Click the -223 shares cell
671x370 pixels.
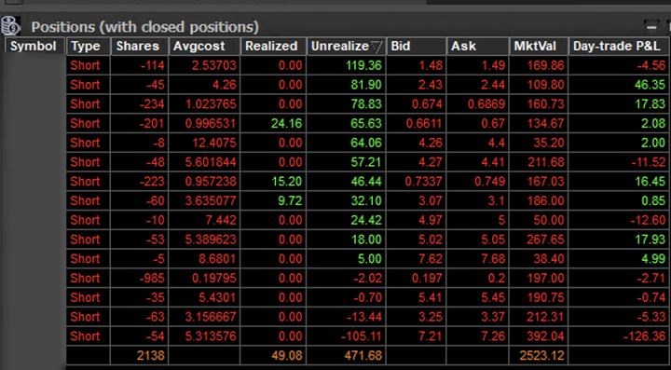[140, 182]
